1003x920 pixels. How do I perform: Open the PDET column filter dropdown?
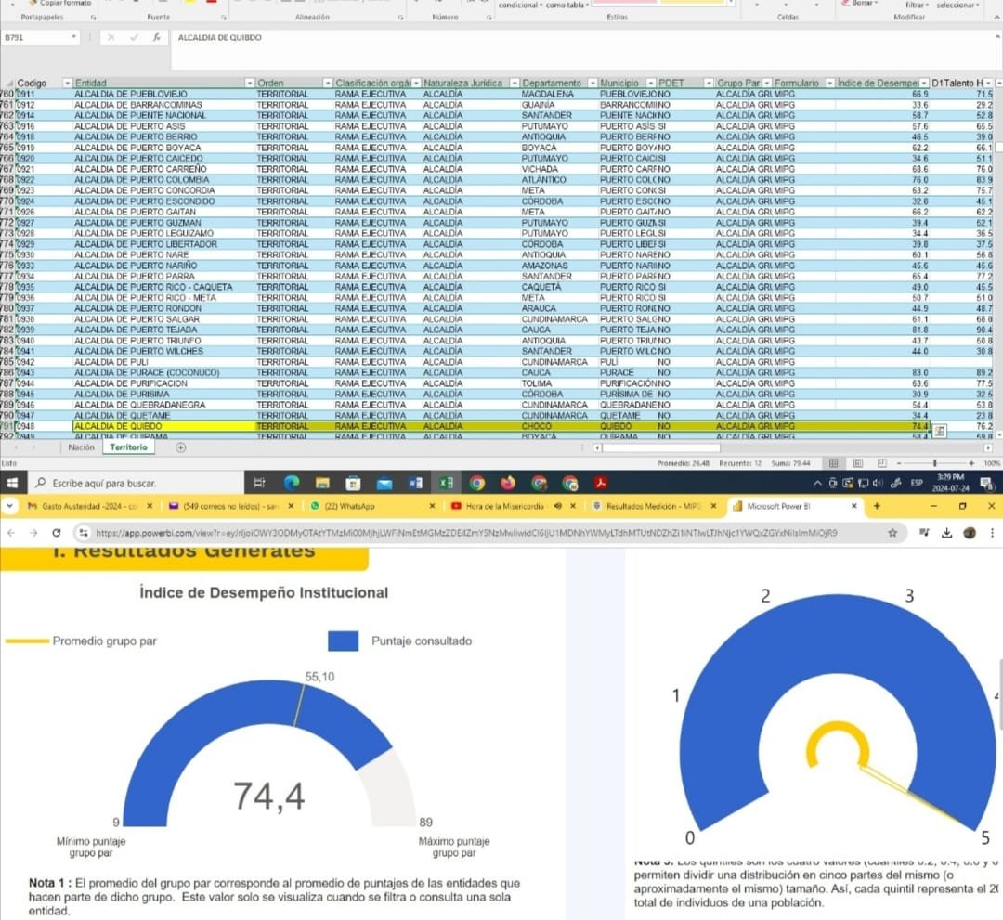[x=709, y=84]
